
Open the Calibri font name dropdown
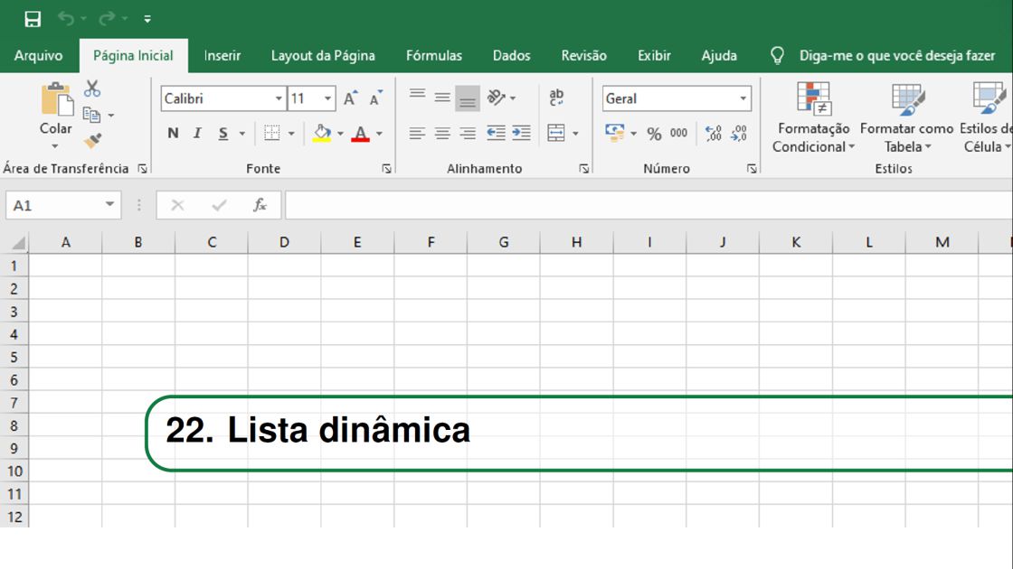click(279, 98)
